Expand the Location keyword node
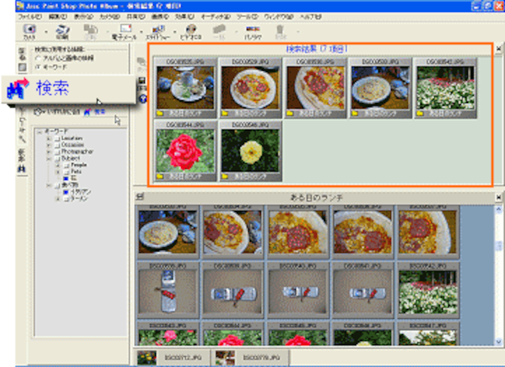This screenshot has height=367, width=505. tap(49, 138)
